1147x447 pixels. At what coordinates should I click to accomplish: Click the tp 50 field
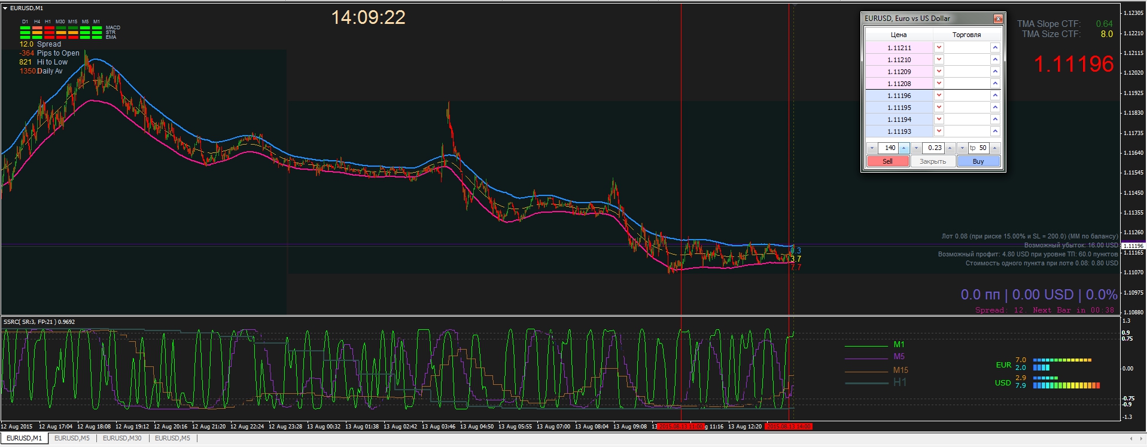point(978,148)
